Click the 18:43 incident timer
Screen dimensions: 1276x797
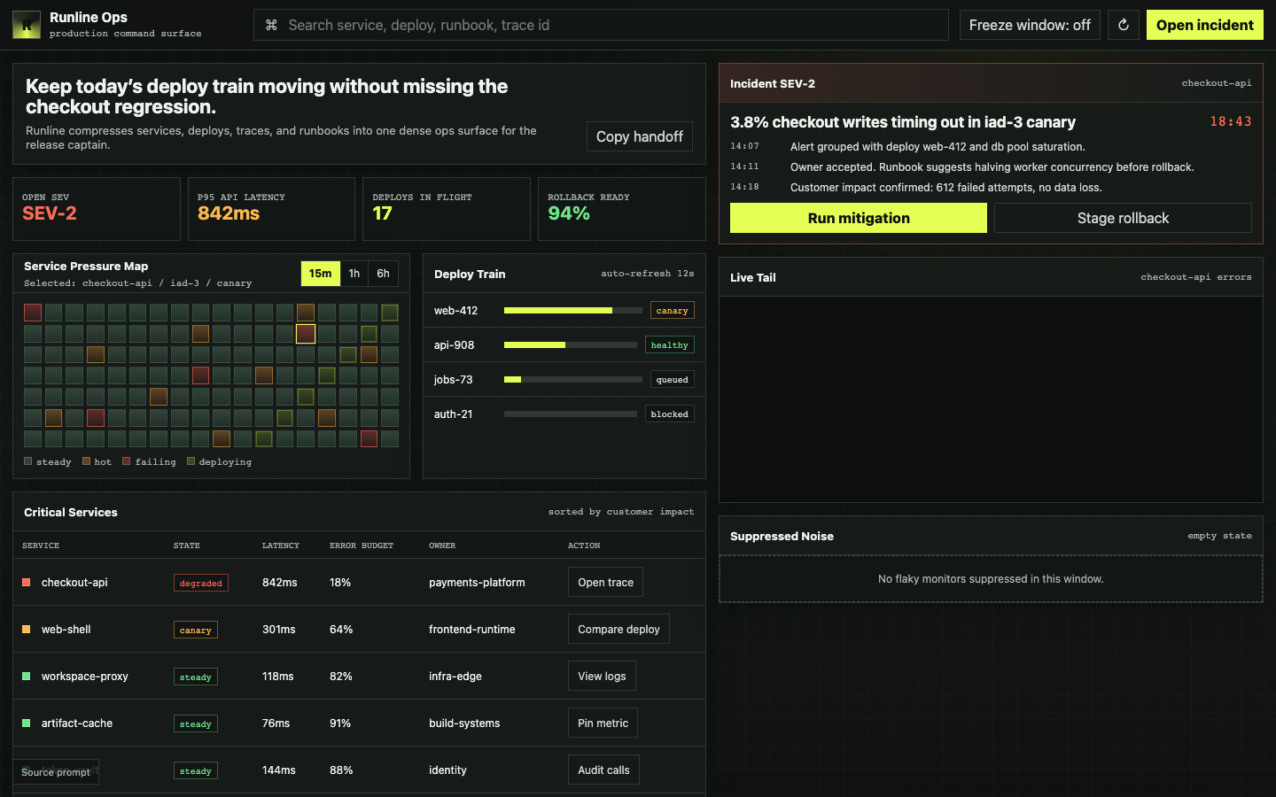click(x=1231, y=122)
